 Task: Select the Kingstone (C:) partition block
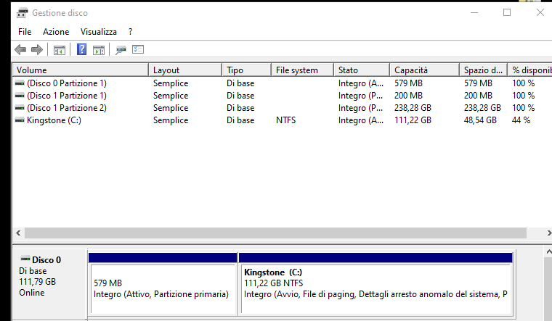pos(376,284)
